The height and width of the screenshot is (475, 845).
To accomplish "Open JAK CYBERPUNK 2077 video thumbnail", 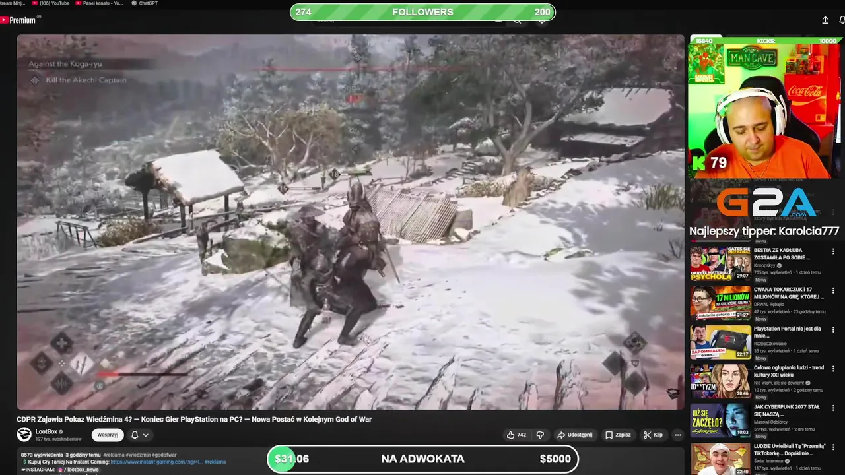I will [x=720, y=420].
